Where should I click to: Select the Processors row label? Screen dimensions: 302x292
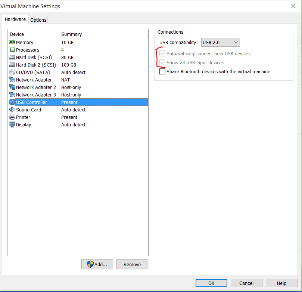pos(28,50)
